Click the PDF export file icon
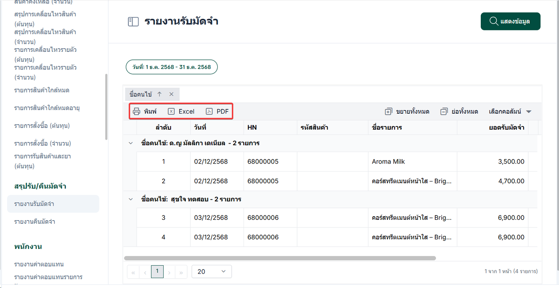The width and height of the screenshot is (559, 288). click(x=209, y=112)
